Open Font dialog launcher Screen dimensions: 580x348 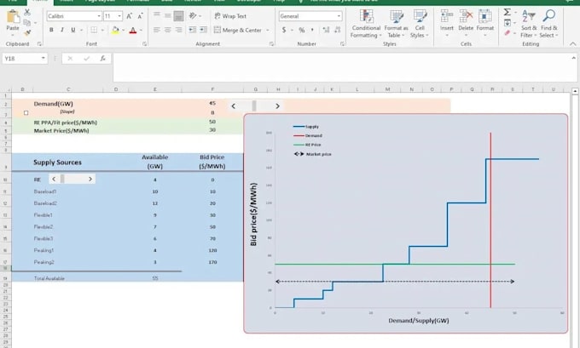coord(144,44)
